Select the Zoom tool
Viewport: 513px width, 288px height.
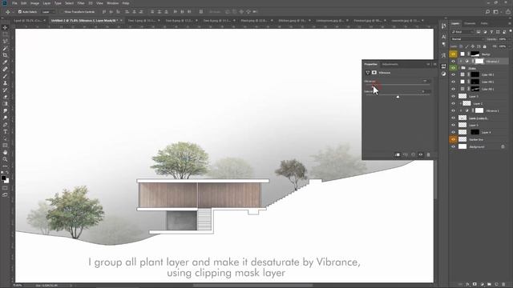(5, 159)
